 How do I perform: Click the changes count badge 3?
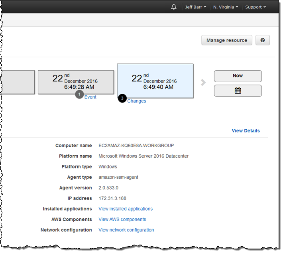pos(122,98)
